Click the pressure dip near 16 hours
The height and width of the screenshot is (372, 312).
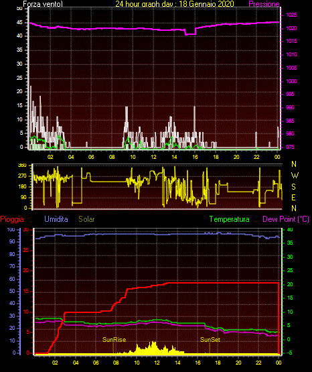(x=190, y=34)
